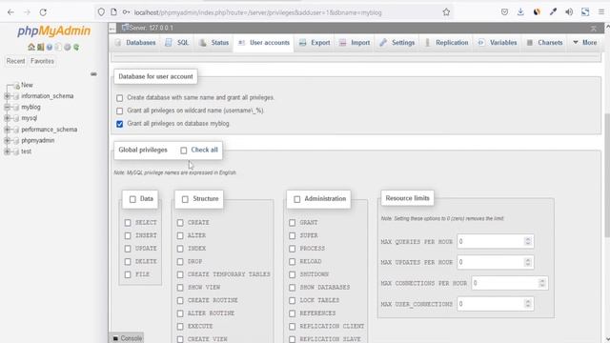
Task: Click the phpMyAdmin Home icon in sidebar
Action: (x=31, y=47)
